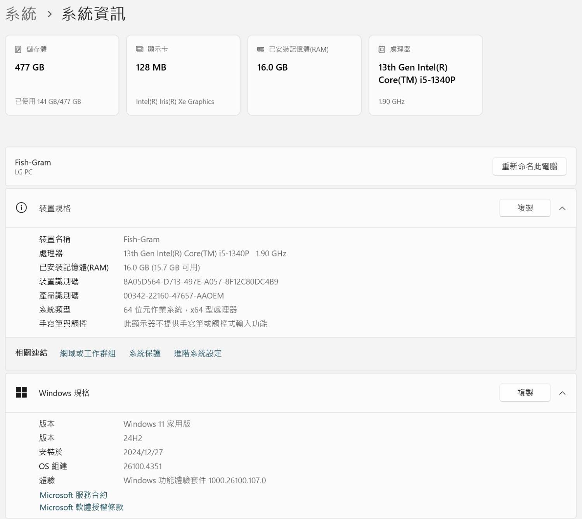Click the install date 2024/12/27
582x519 pixels.
coord(143,452)
